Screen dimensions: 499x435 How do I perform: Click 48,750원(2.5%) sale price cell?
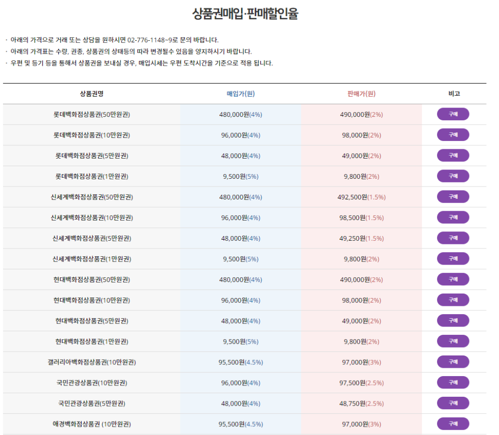(362, 404)
